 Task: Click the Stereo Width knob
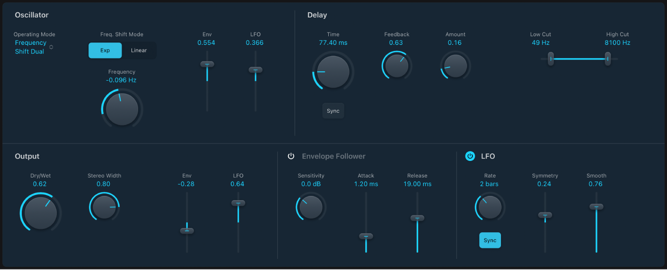coord(104,207)
